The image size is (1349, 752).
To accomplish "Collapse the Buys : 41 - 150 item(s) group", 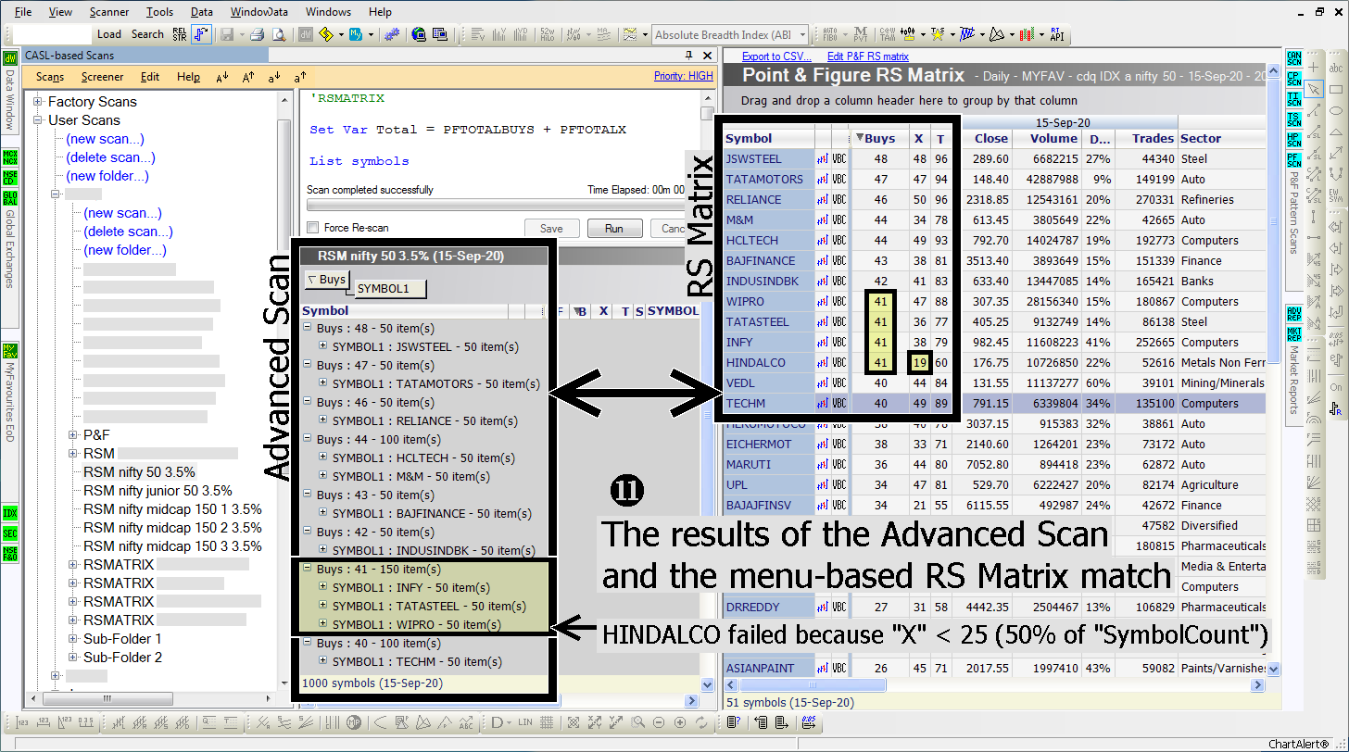I will [308, 570].
